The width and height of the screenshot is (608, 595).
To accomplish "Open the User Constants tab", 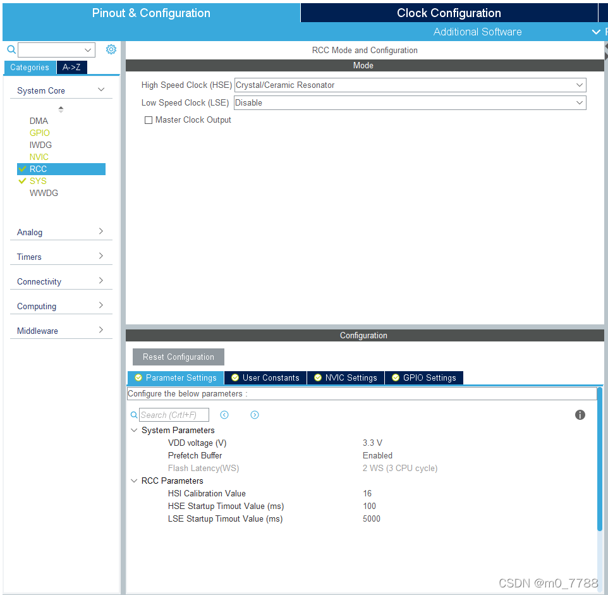I will (265, 377).
